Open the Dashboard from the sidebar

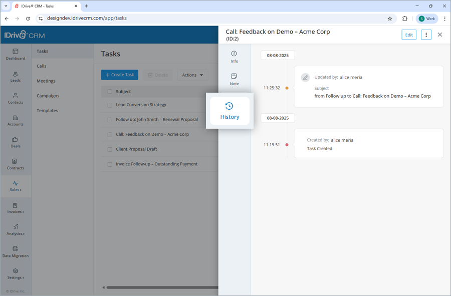16,55
